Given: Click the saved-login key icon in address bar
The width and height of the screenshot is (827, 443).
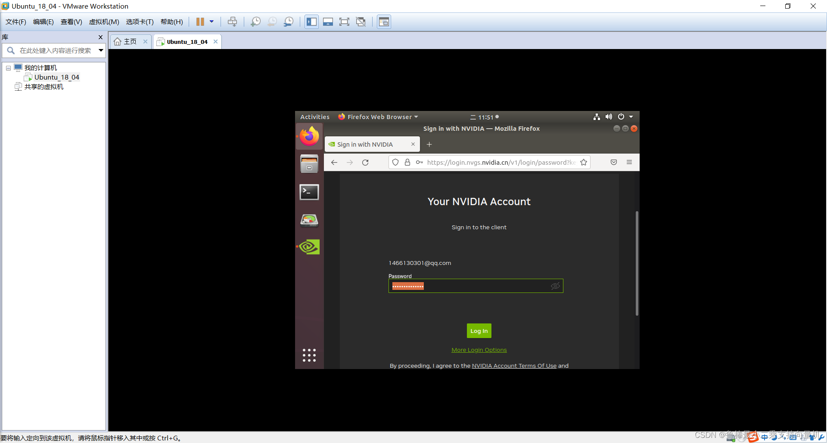Looking at the screenshot, I should tap(420, 162).
